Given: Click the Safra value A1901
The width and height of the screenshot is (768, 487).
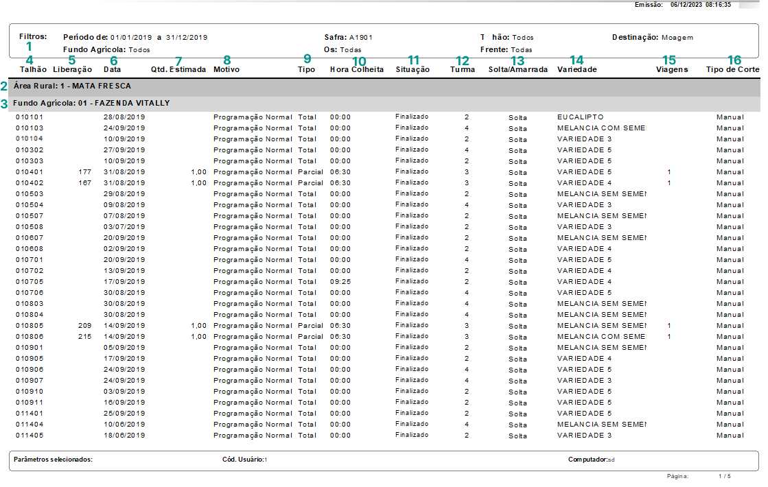Looking at the screenshot, I should coord(361,37).
